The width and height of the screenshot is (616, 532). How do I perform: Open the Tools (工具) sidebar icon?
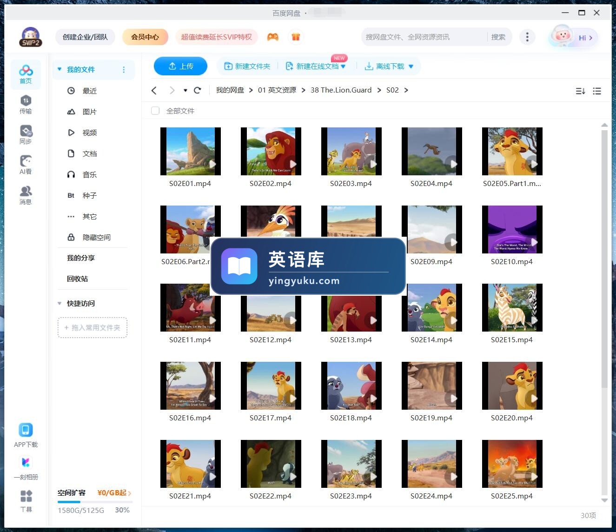[x=26, y=501]
